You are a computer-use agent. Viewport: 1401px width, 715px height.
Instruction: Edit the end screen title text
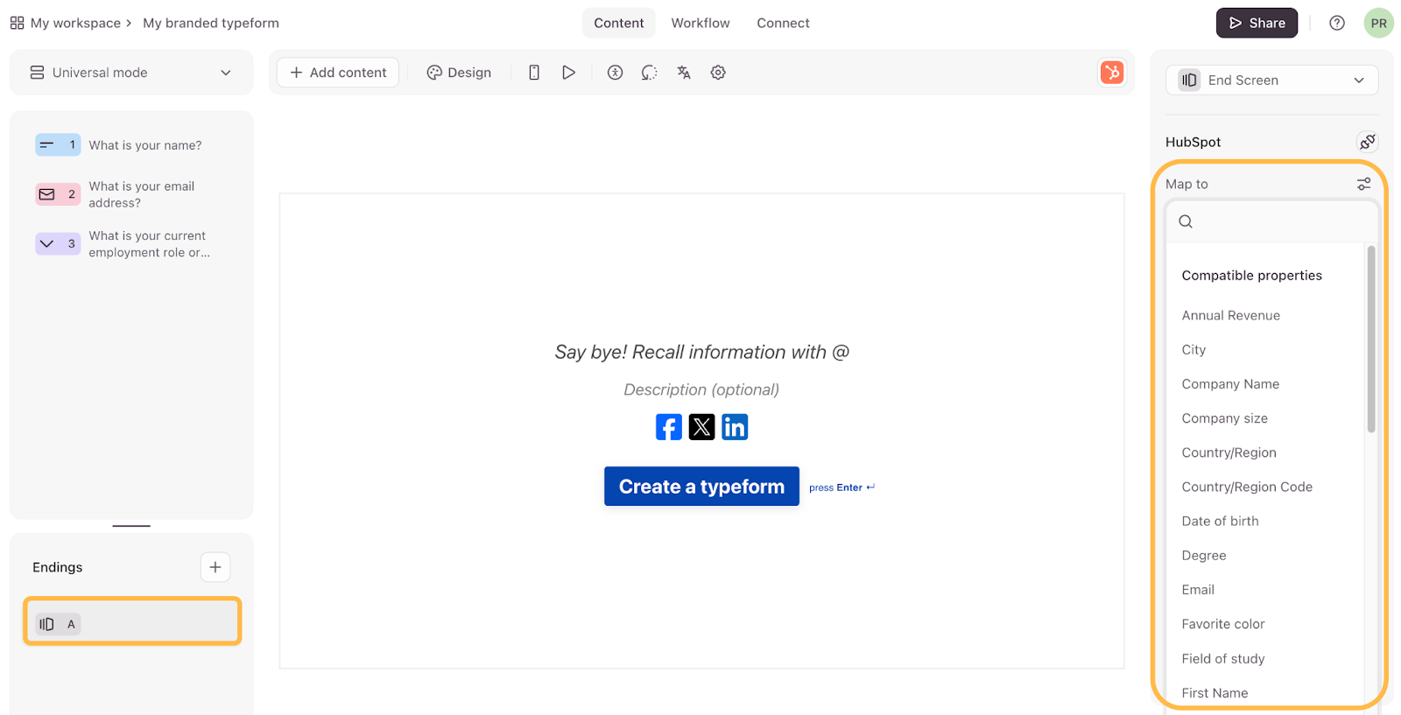[702, 352]
